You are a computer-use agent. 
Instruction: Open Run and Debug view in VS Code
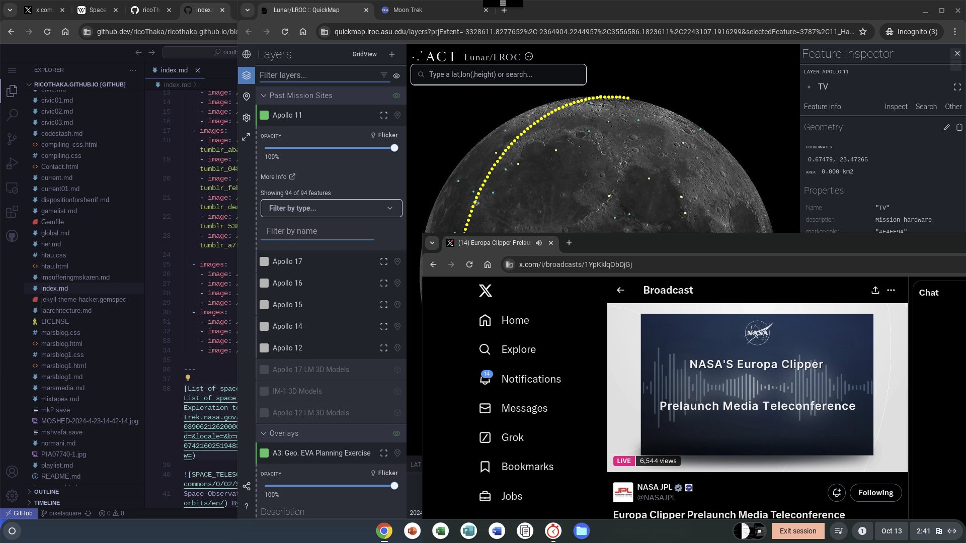pyautogui.click(x=12, y=163)
